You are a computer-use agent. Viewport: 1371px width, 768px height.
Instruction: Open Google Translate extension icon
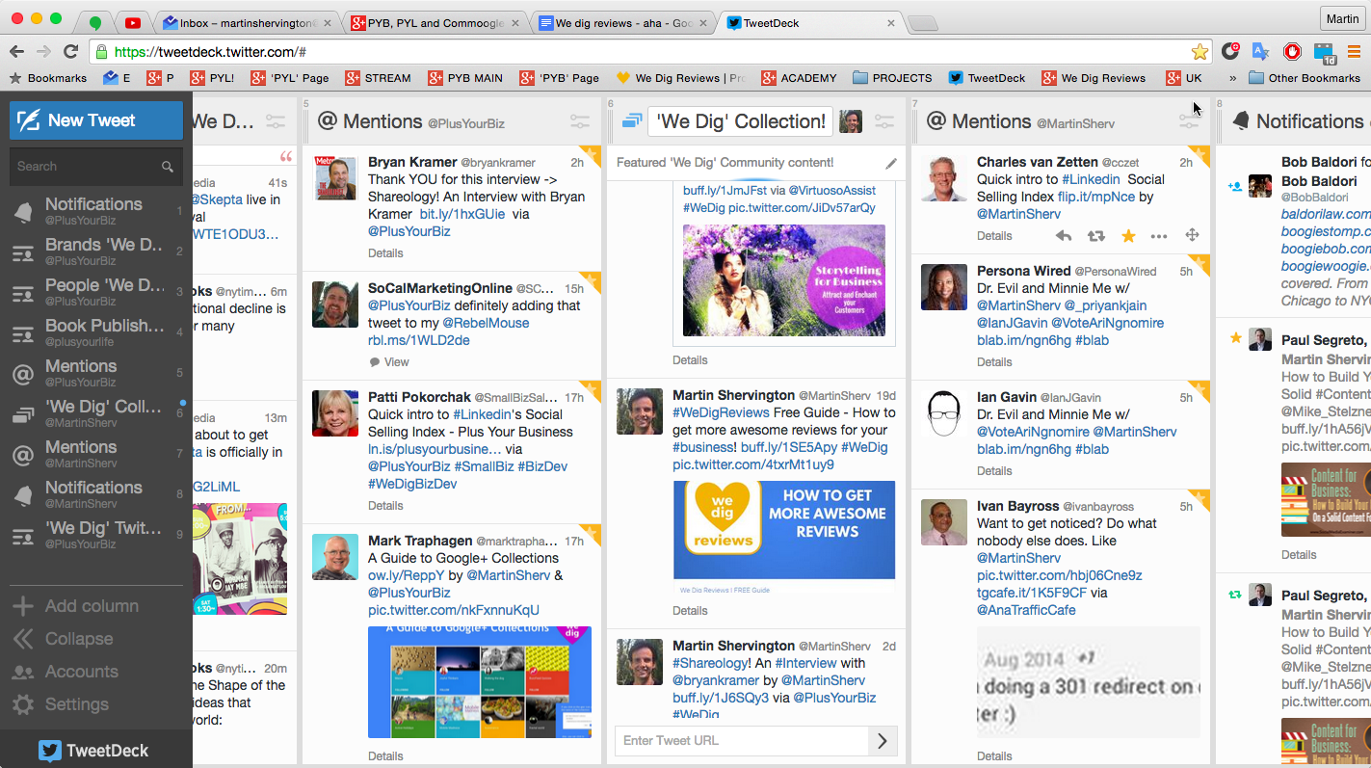[1260, 52]
